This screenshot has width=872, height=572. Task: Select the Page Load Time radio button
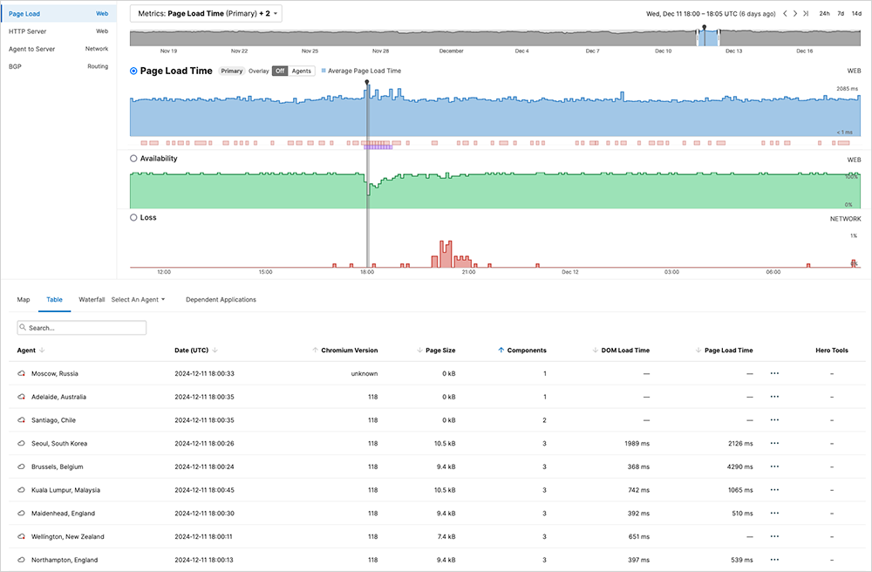pos(133,71)
